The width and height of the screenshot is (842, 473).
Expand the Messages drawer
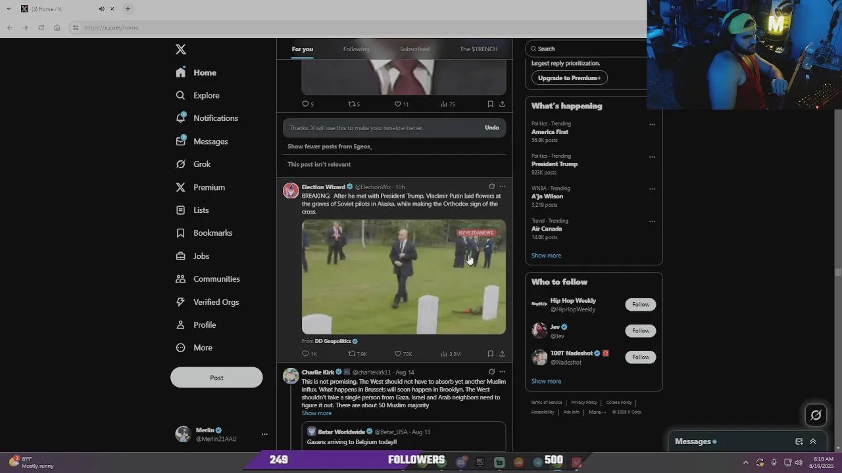(x=813, y=441)
